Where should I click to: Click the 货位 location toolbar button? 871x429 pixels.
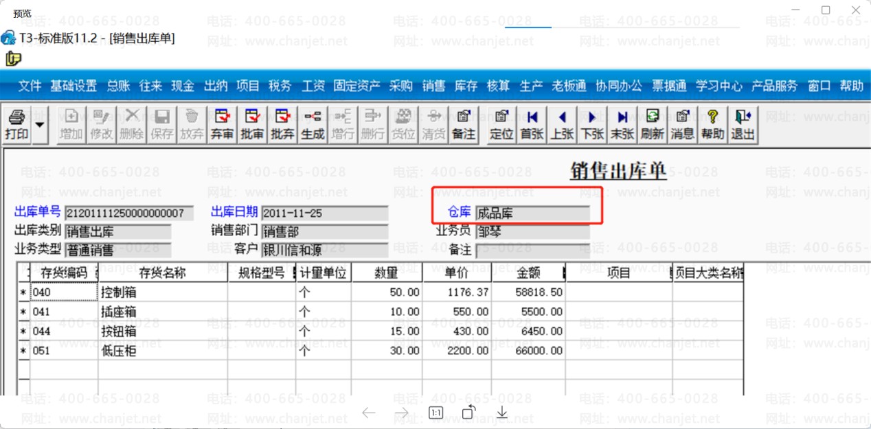click(403, 125)
